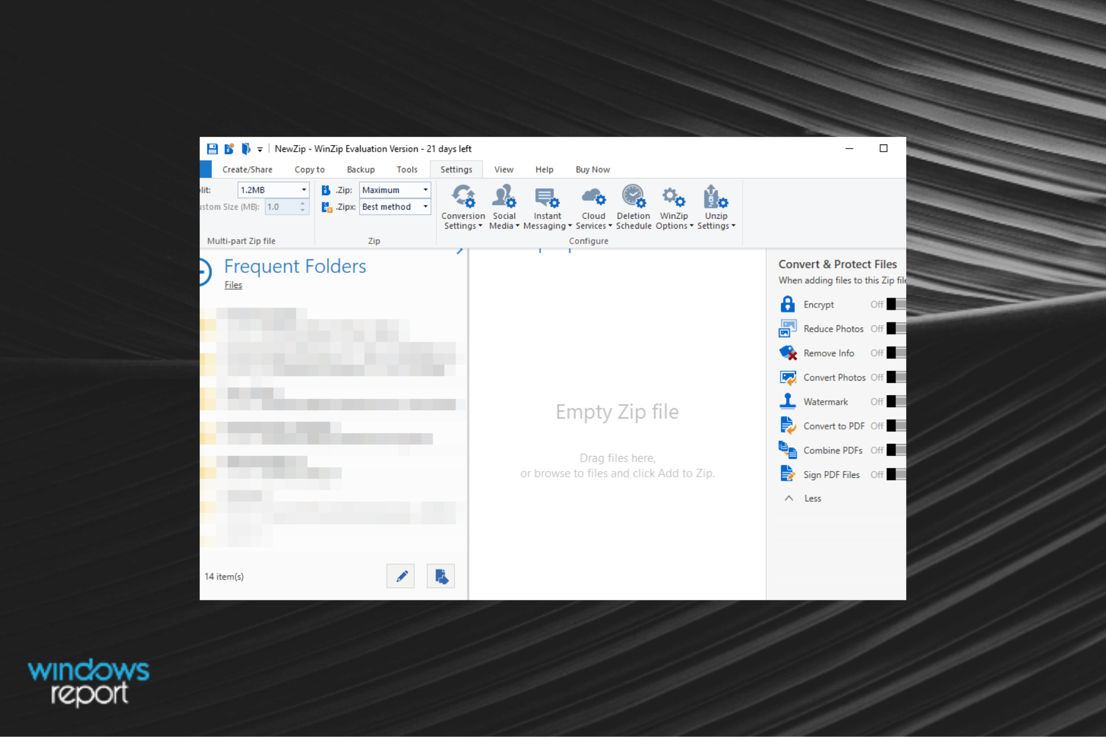
Task: Click the Remove Info label
Action: click(x=829, y=353)
